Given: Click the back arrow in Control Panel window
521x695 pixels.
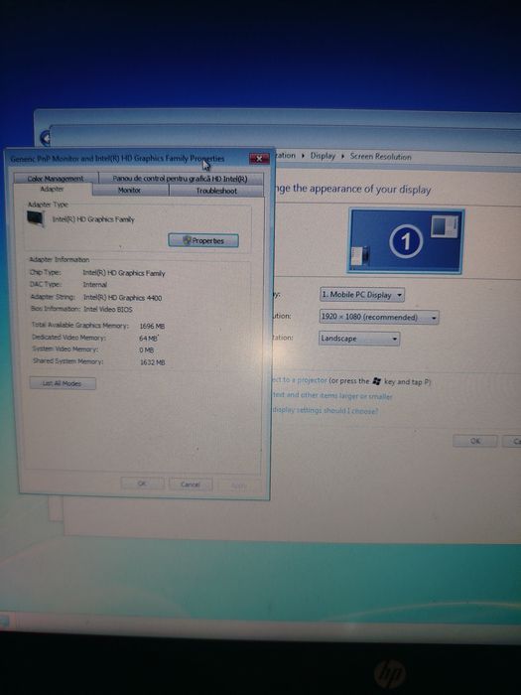Looking at the screenshot, I should pos(45,138).
